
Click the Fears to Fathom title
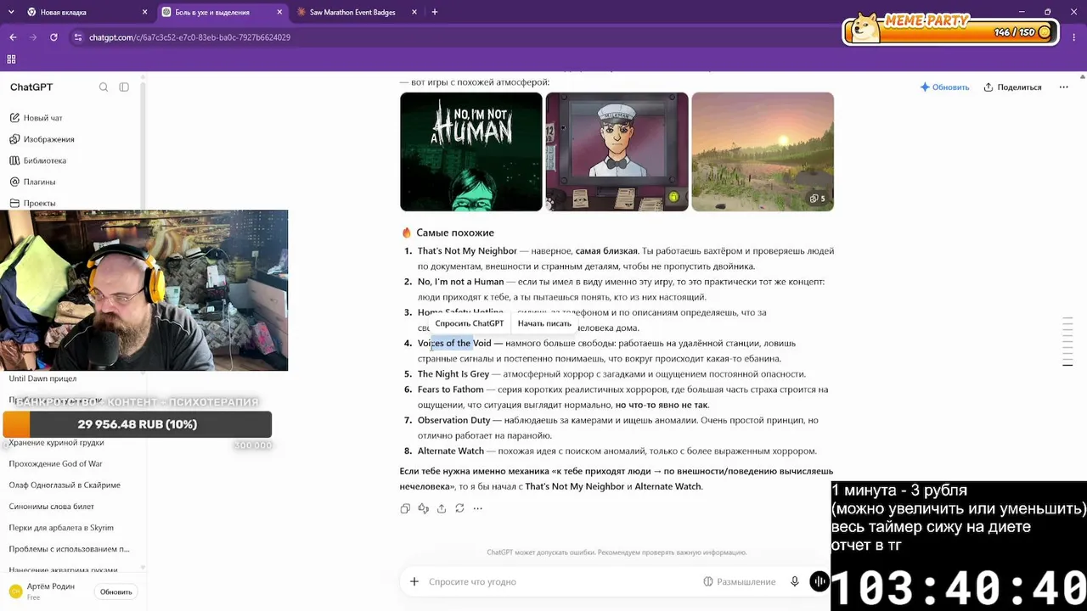[x=450, y=390]
